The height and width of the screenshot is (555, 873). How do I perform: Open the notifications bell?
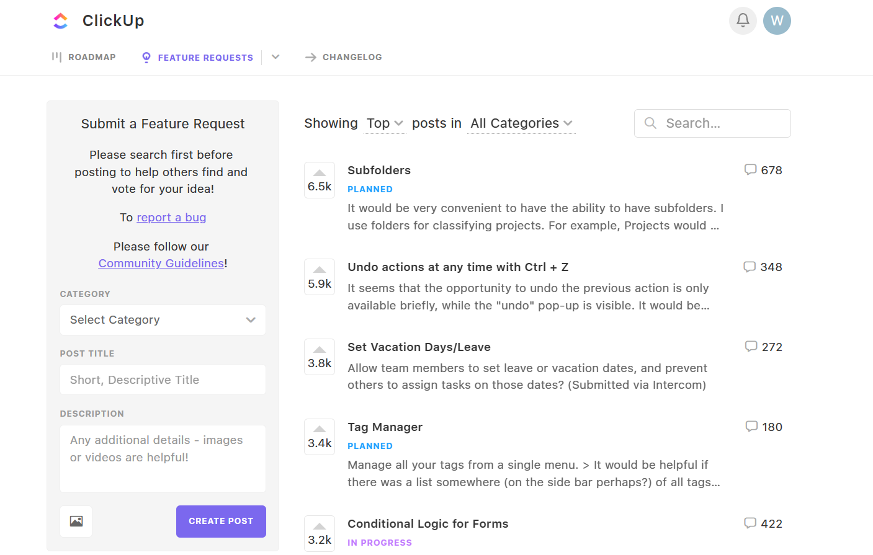point(742,20)
